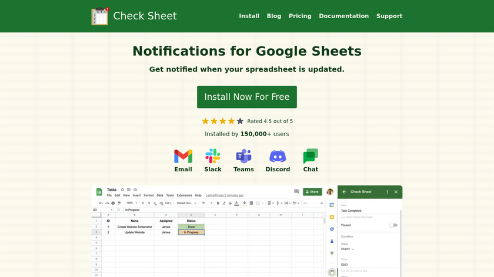Open the Help menu in Sheets

point(198,195)
